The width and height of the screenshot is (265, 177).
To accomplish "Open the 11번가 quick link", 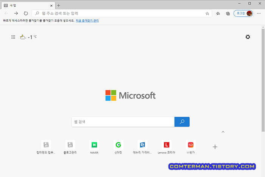I will [191, 147].
